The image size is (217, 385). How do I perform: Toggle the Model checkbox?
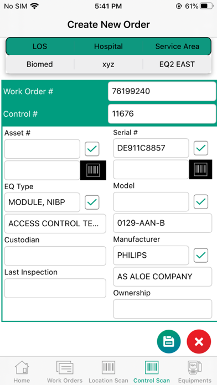click(x=201, y=202)
